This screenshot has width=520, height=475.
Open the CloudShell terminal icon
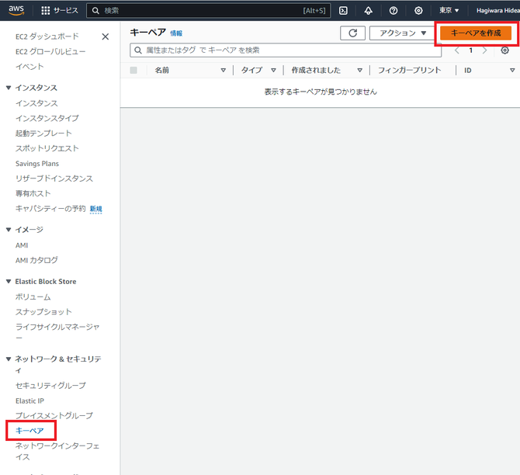[x=343, y=11]
